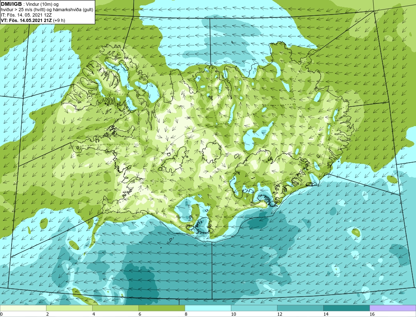Click the legend label 14
Image resolution: width=416 pixels, height=317 pixels.
pos(326,314)
